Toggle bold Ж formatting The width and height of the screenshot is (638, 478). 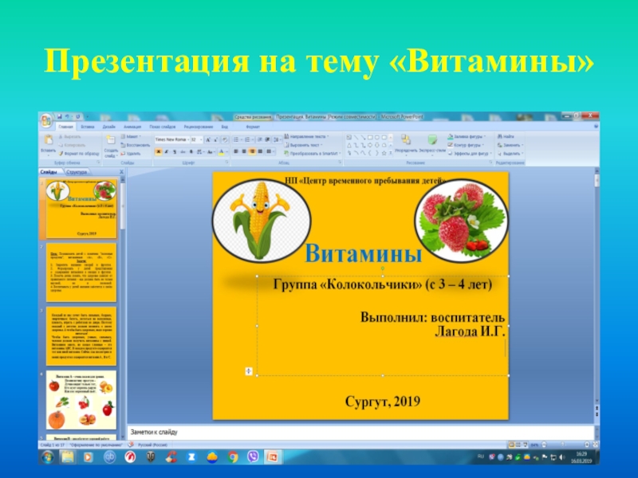coord(158,151)
